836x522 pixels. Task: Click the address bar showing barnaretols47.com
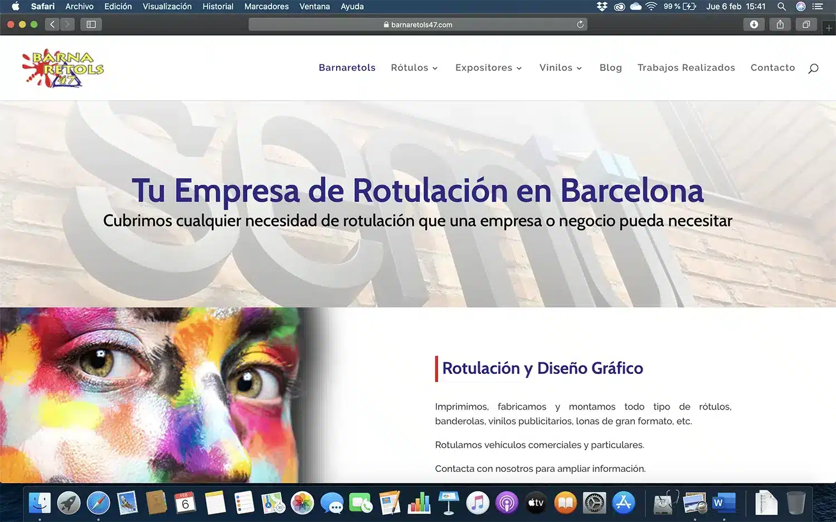click(x=418, y=24)
